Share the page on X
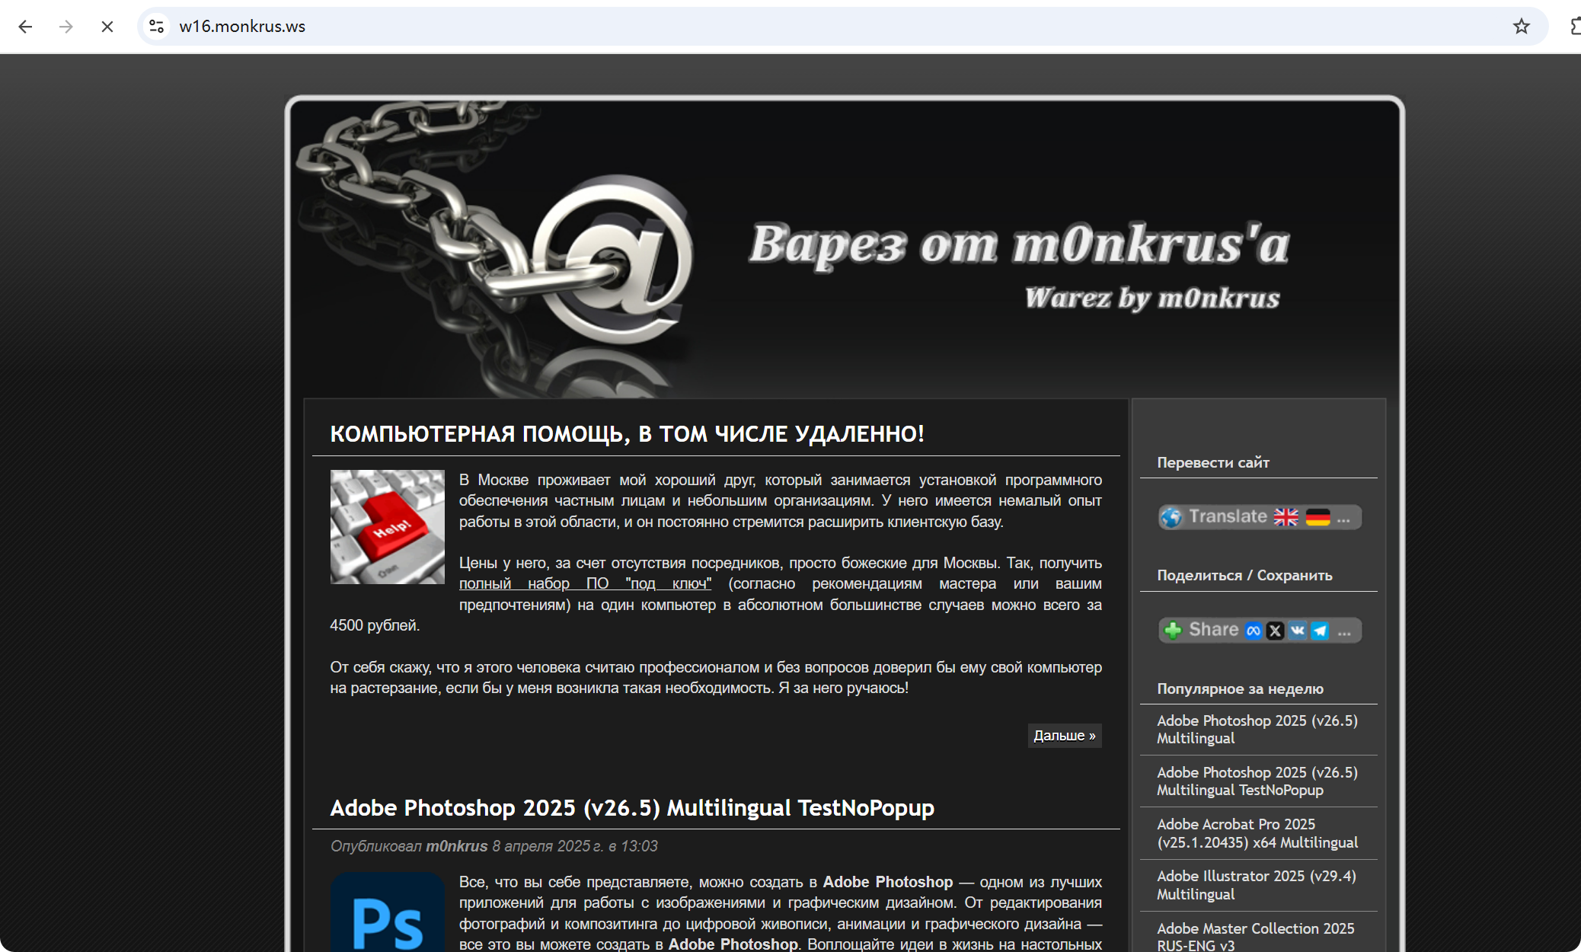Image resolution: width=1581 pixels, height=952 pixels. click(x=1276, y=631)
